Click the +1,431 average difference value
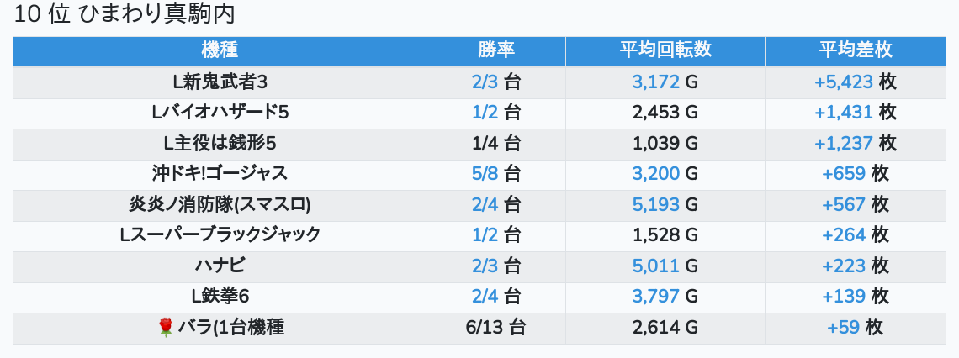Screen dimensions: 959x358 pos(843,113)
